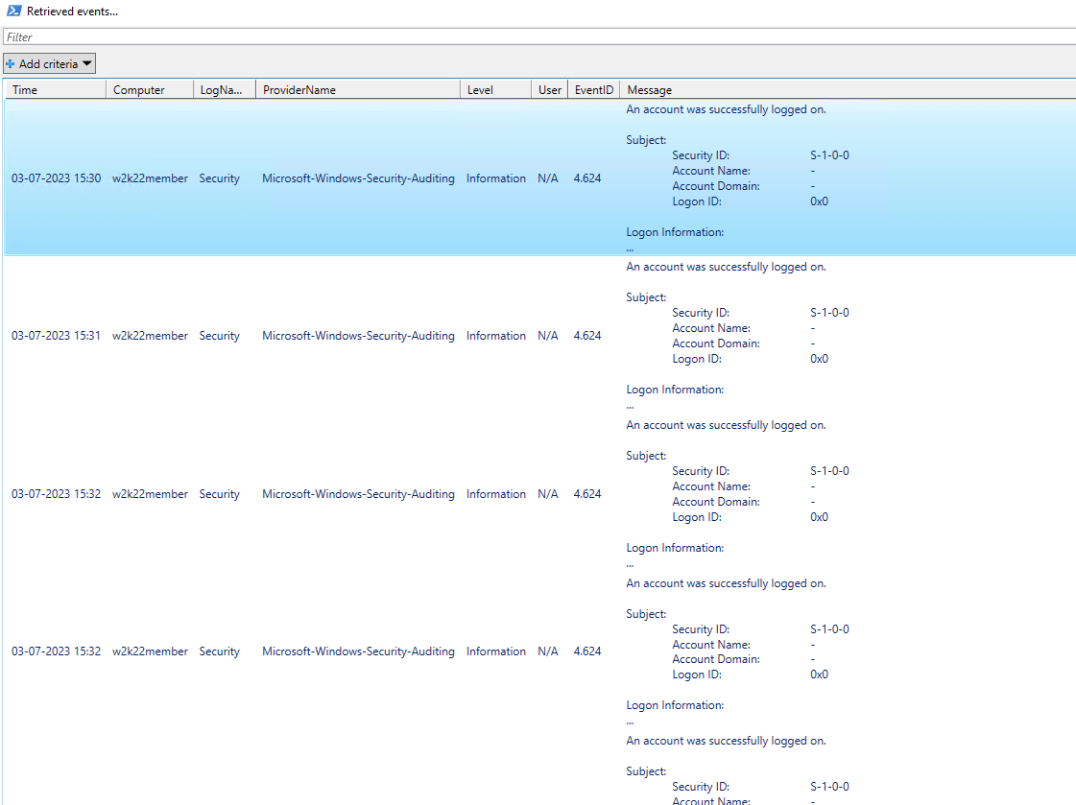Click w2k22member in the 15:31 row
The image size is (1076, 805).
click(x=151, y=336)
